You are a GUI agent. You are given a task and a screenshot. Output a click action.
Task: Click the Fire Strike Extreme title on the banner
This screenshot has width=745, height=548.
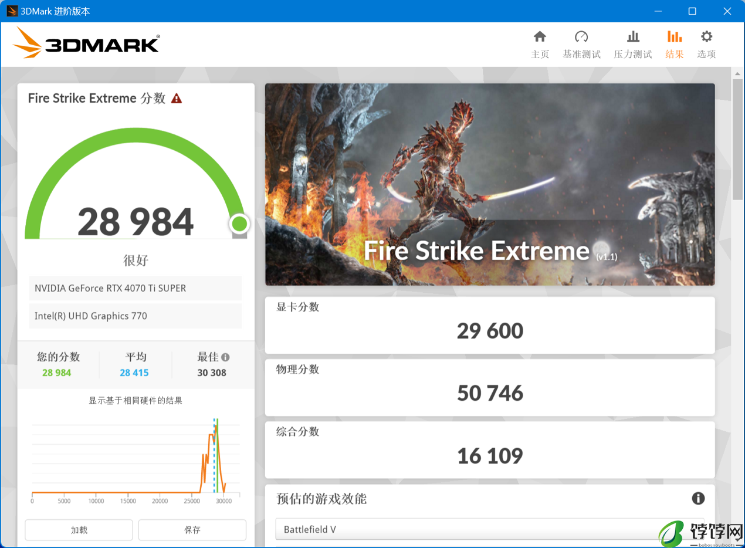(476, 251)
